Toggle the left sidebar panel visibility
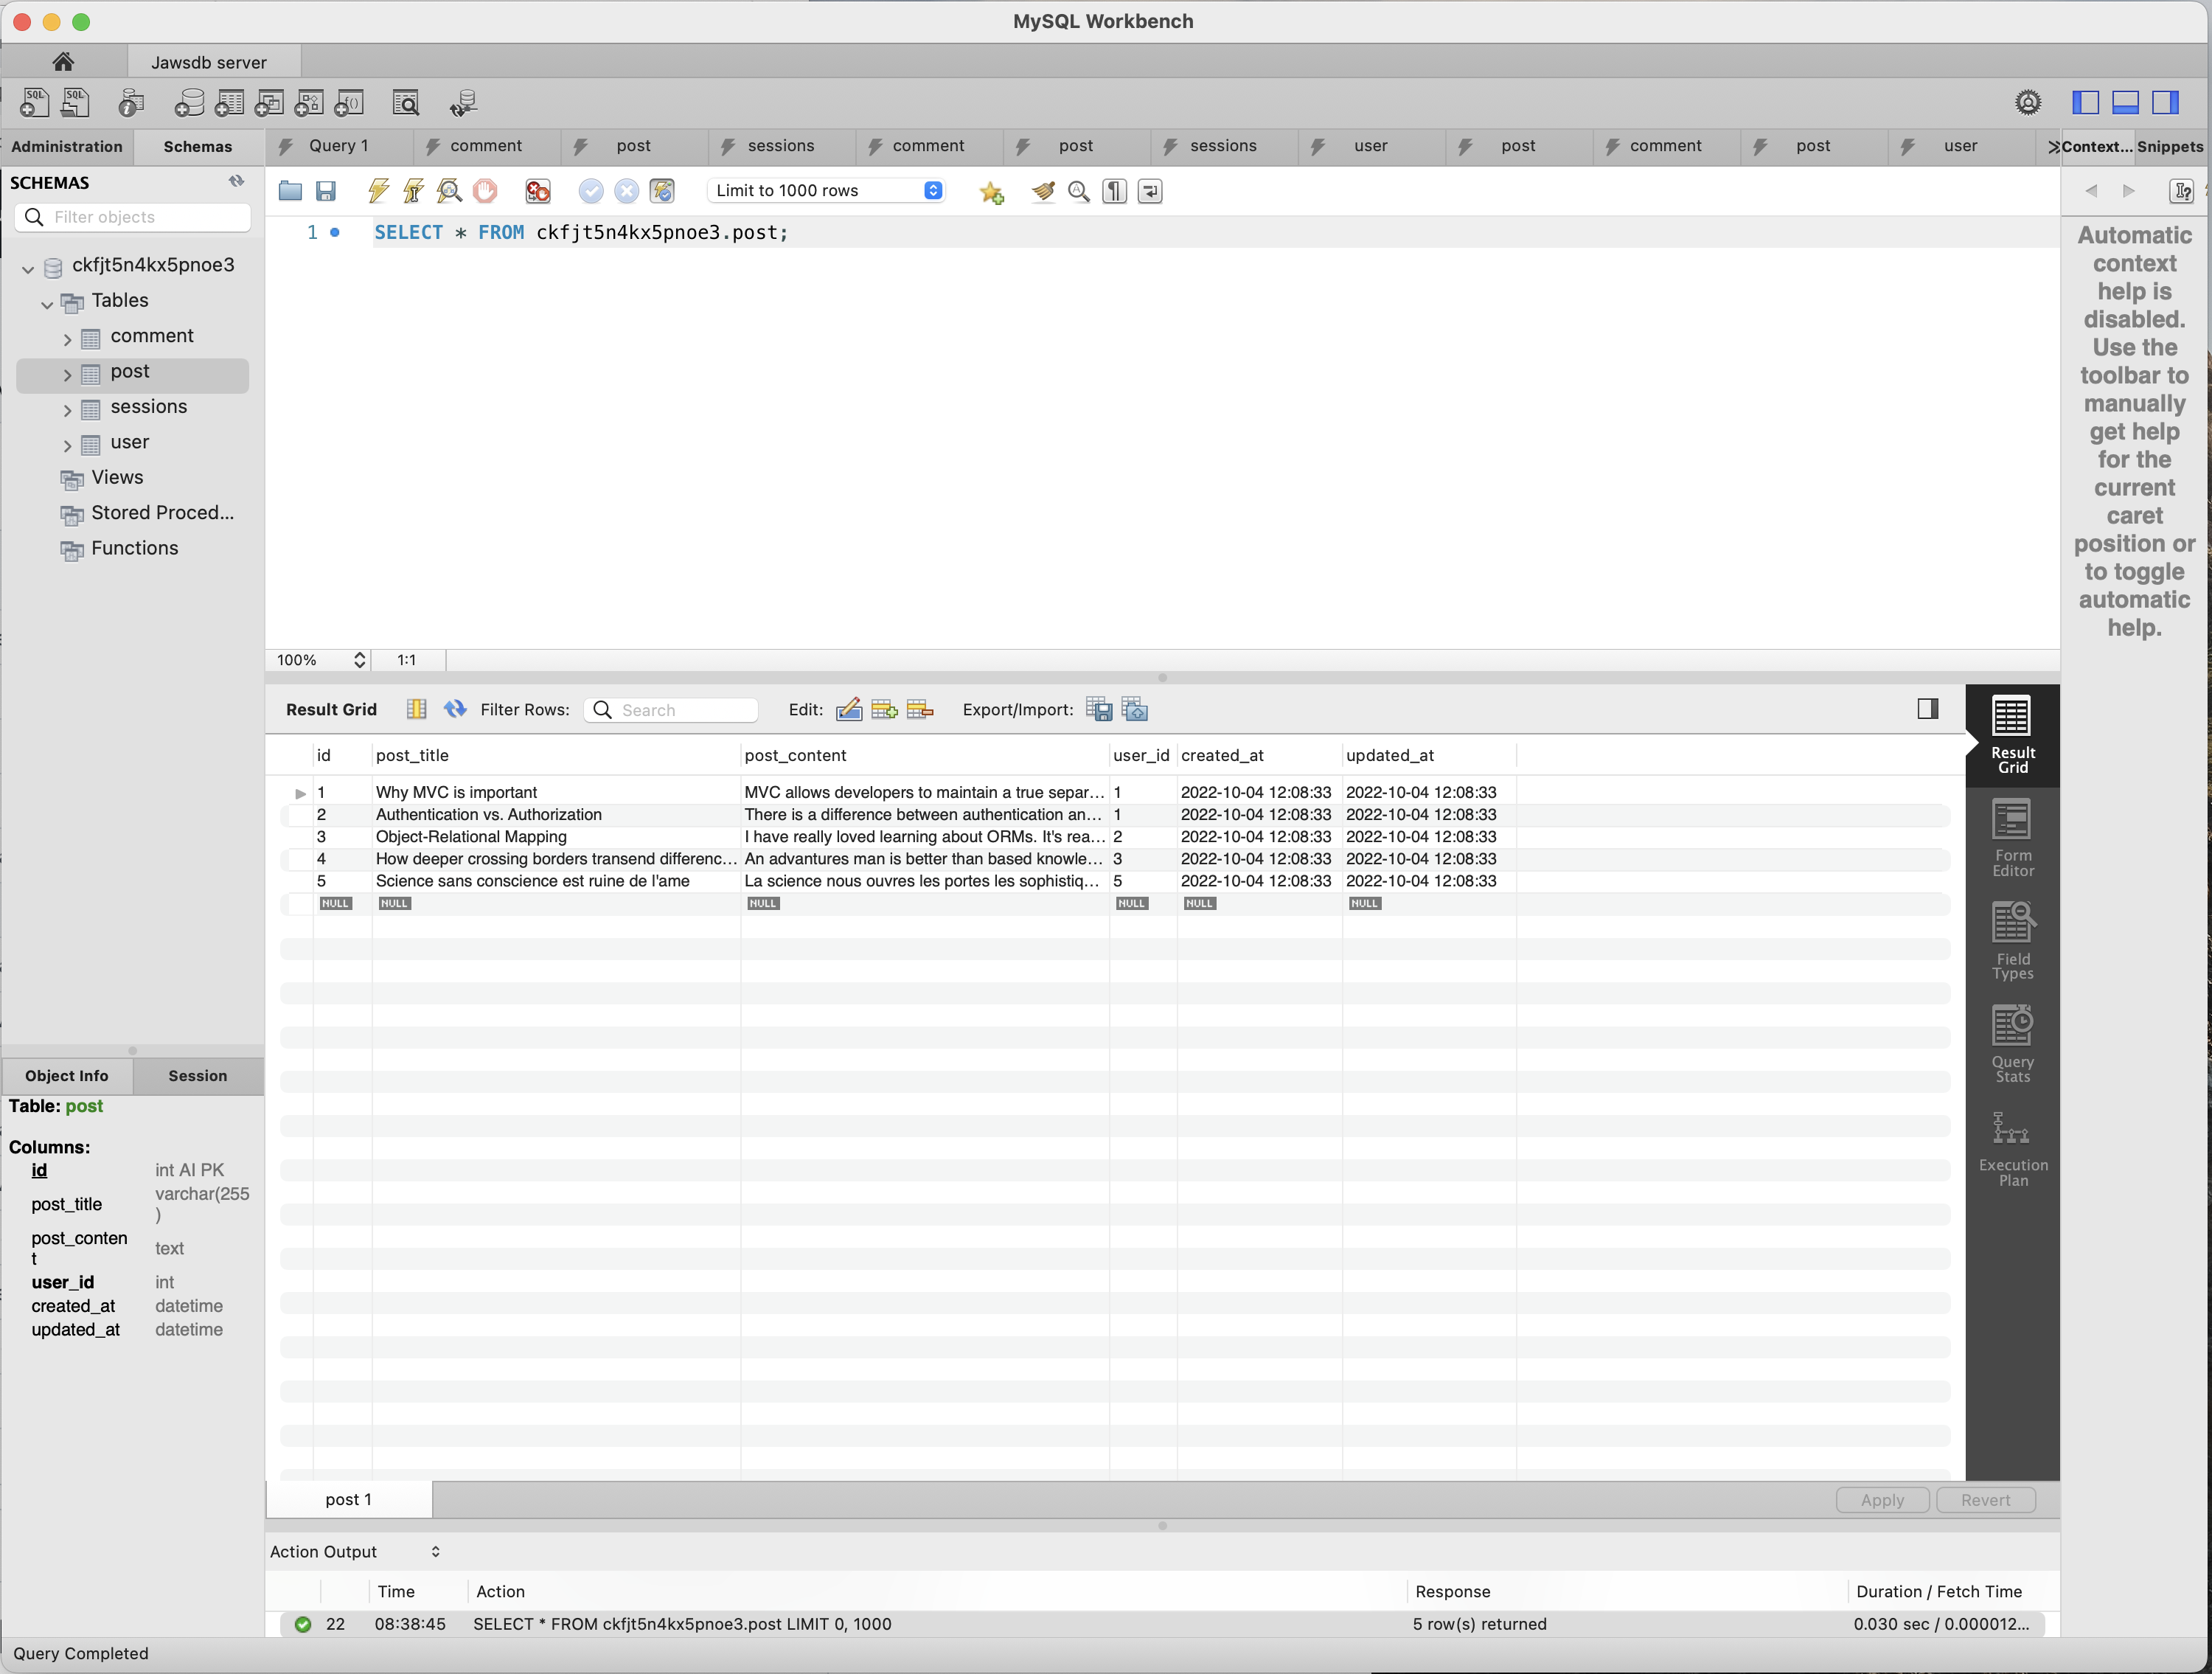Screen dimensions: 2212x1674 click(2085, 102)
